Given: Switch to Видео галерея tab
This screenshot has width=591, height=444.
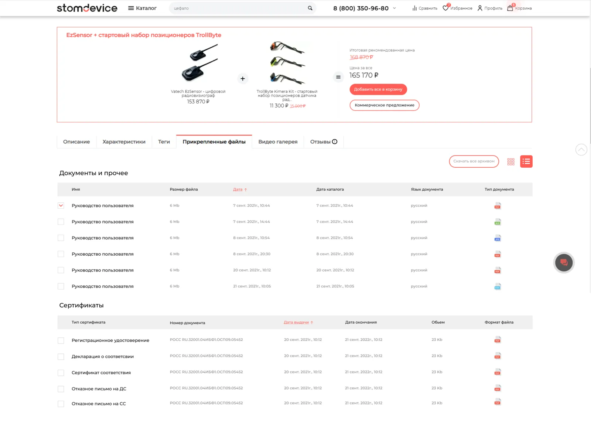Looking at the screenshot, I should pos(278,142).
